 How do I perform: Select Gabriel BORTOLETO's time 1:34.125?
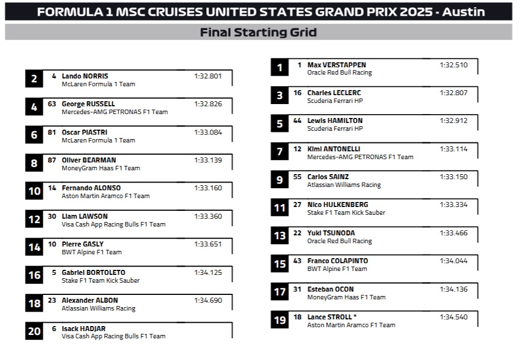point(208,272)
